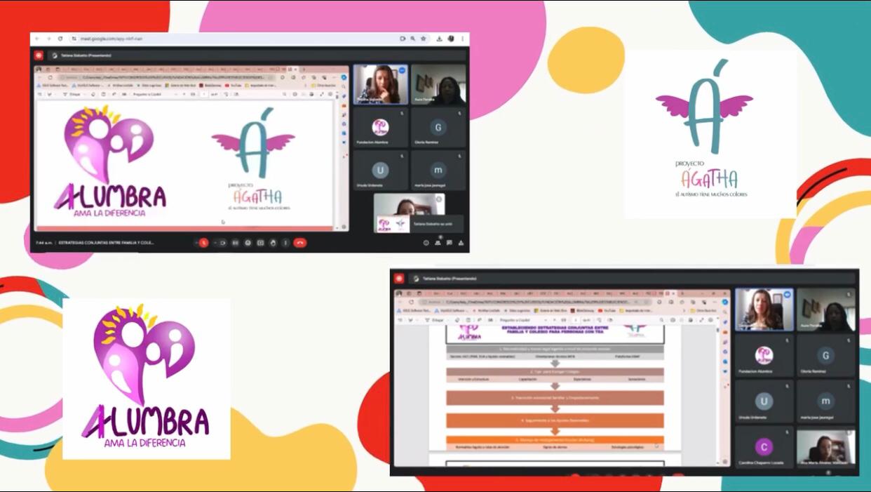Select Aura's video tile in the upper Meet
Image resolution: width=871 pixels, height=492 pixels.
[x=438, y=84]
